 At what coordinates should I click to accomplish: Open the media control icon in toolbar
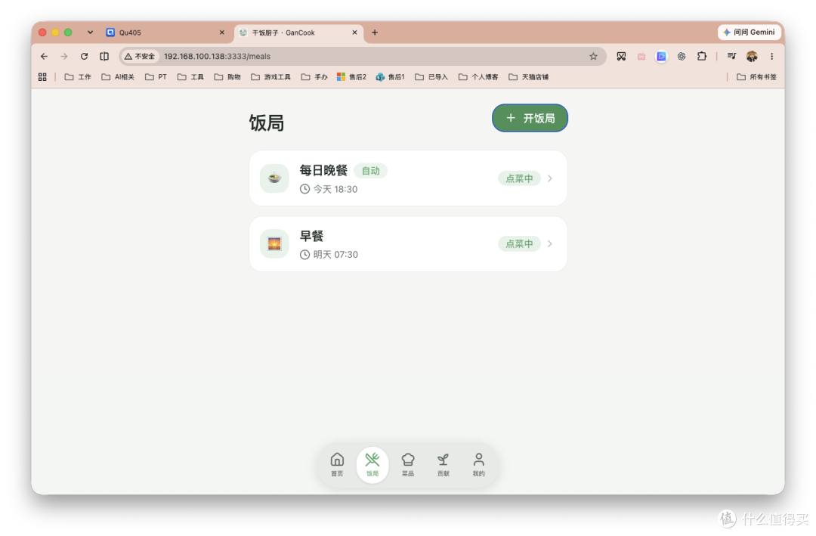click(x=731, y=56)
